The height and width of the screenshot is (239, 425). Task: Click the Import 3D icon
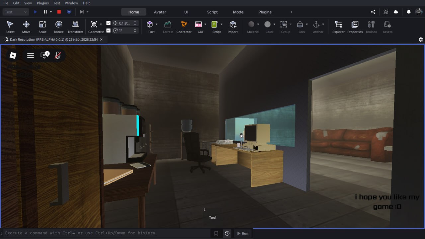click(233, 26)
